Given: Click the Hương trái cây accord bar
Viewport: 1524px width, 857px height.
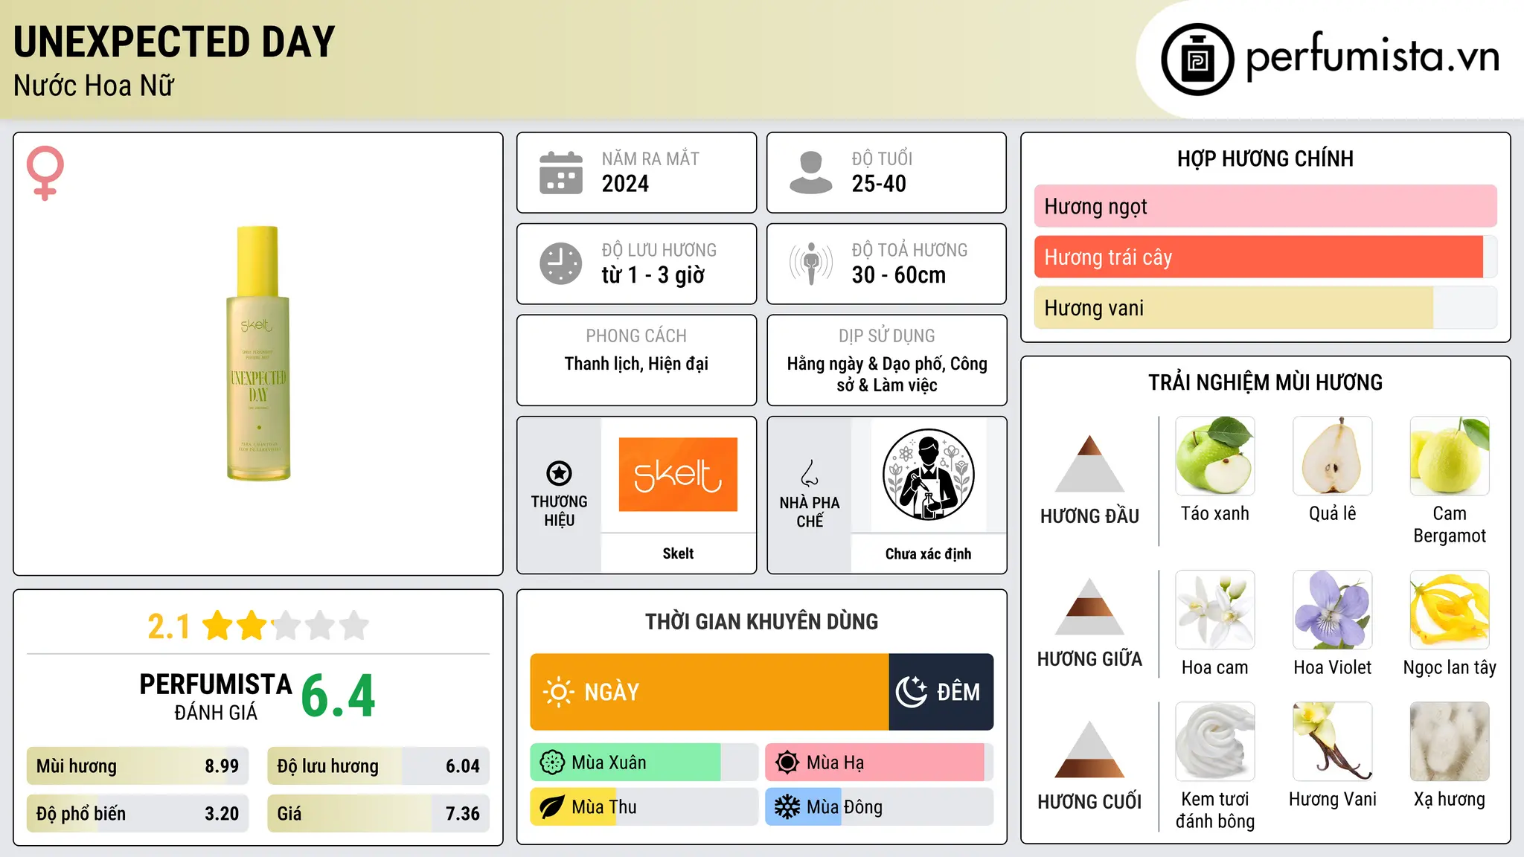Looking at the screenshot, I should [1266, 257].
